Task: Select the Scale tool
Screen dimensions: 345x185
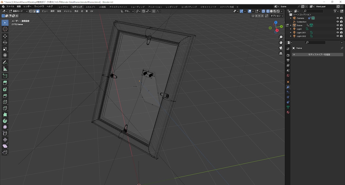Action: [5, 49]
